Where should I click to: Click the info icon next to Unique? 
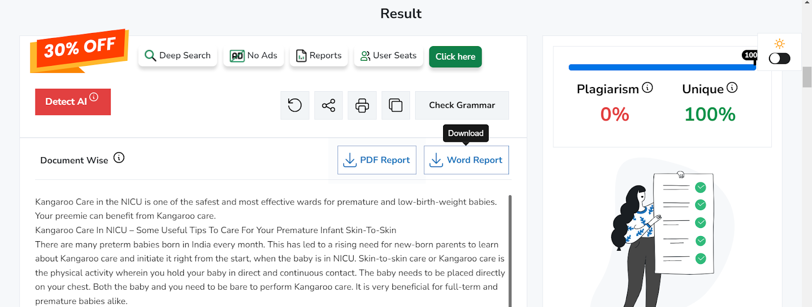[732, 87]
